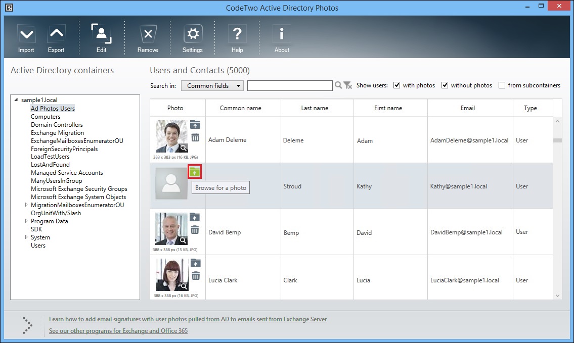This screenshot has width=574, height=343.
Task: Expand the Program Data tree node
Action: pos(26,221)
